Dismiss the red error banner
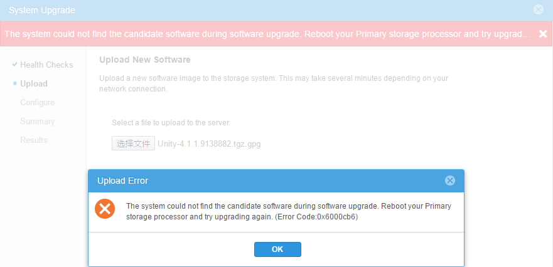The width and height of the screenshot is (553, 267). 543,34
